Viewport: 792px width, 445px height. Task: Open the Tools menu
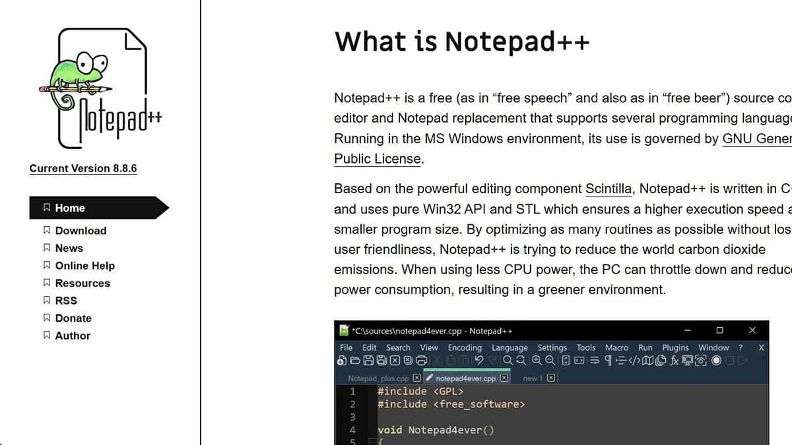(586, 347)
